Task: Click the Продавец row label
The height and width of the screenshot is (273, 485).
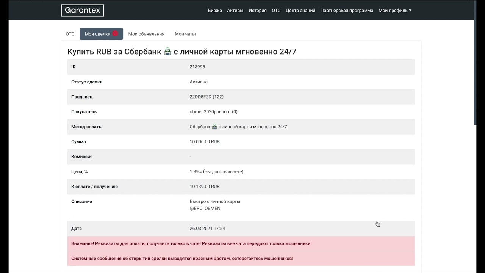Action: pos(82,97)
